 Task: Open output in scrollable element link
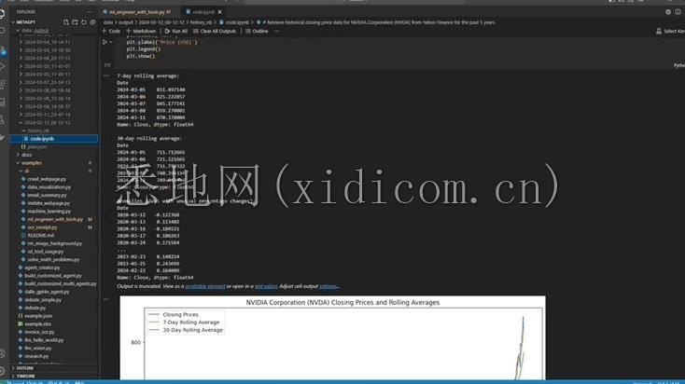click(x=204, y=286)
